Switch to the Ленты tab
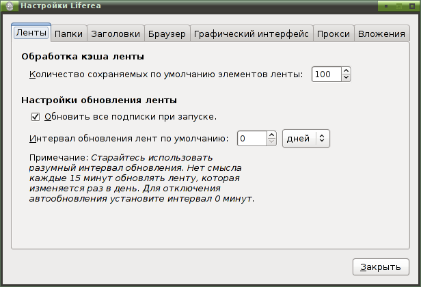Image resolution: width=421 pixels, height=287 pixels. 31,33
